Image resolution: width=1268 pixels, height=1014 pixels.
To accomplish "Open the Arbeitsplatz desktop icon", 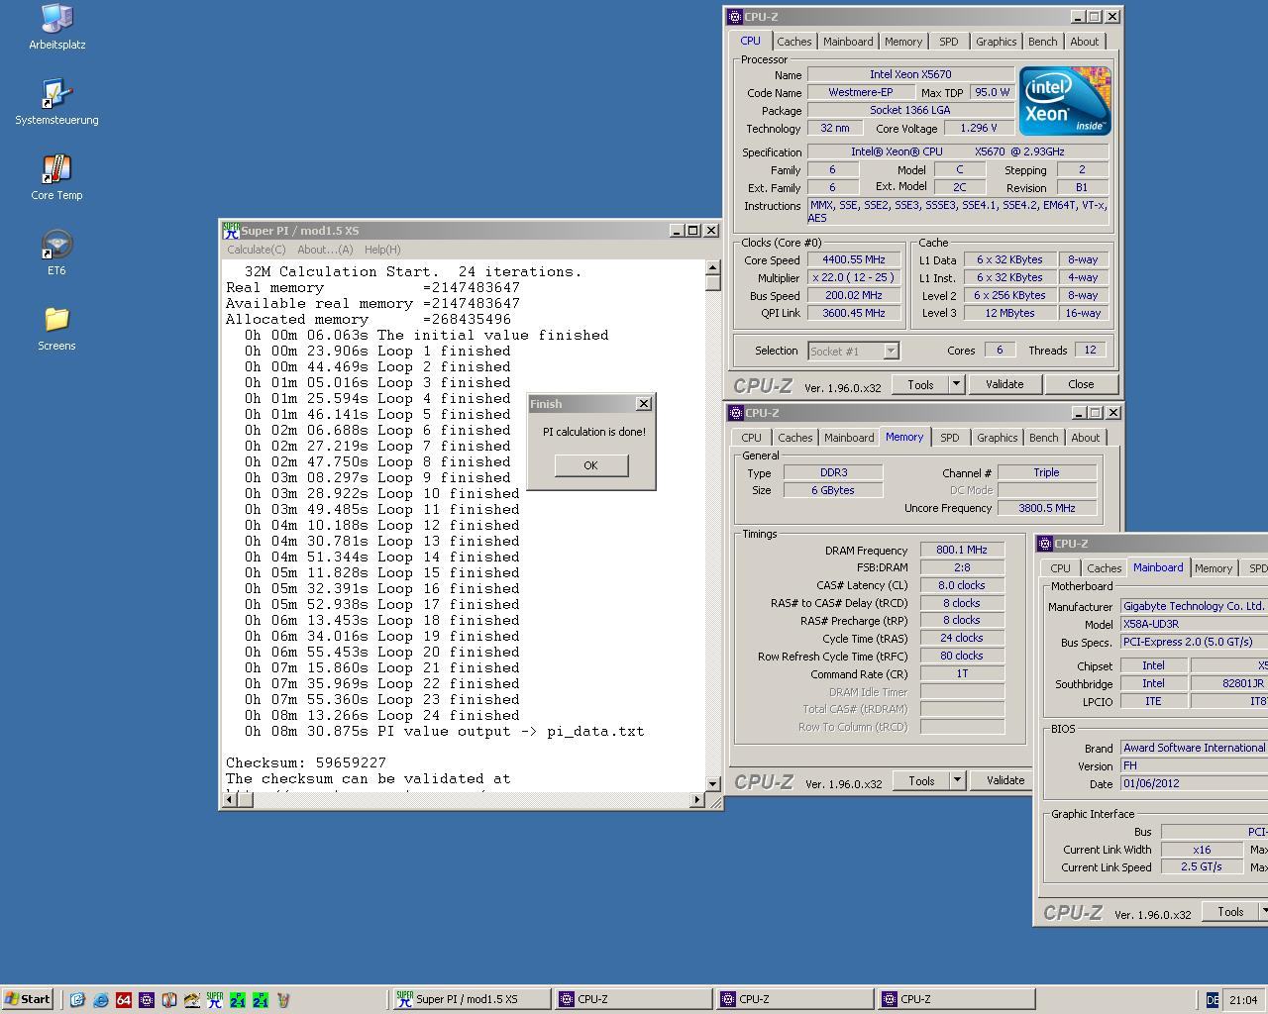I will [56, 28].
